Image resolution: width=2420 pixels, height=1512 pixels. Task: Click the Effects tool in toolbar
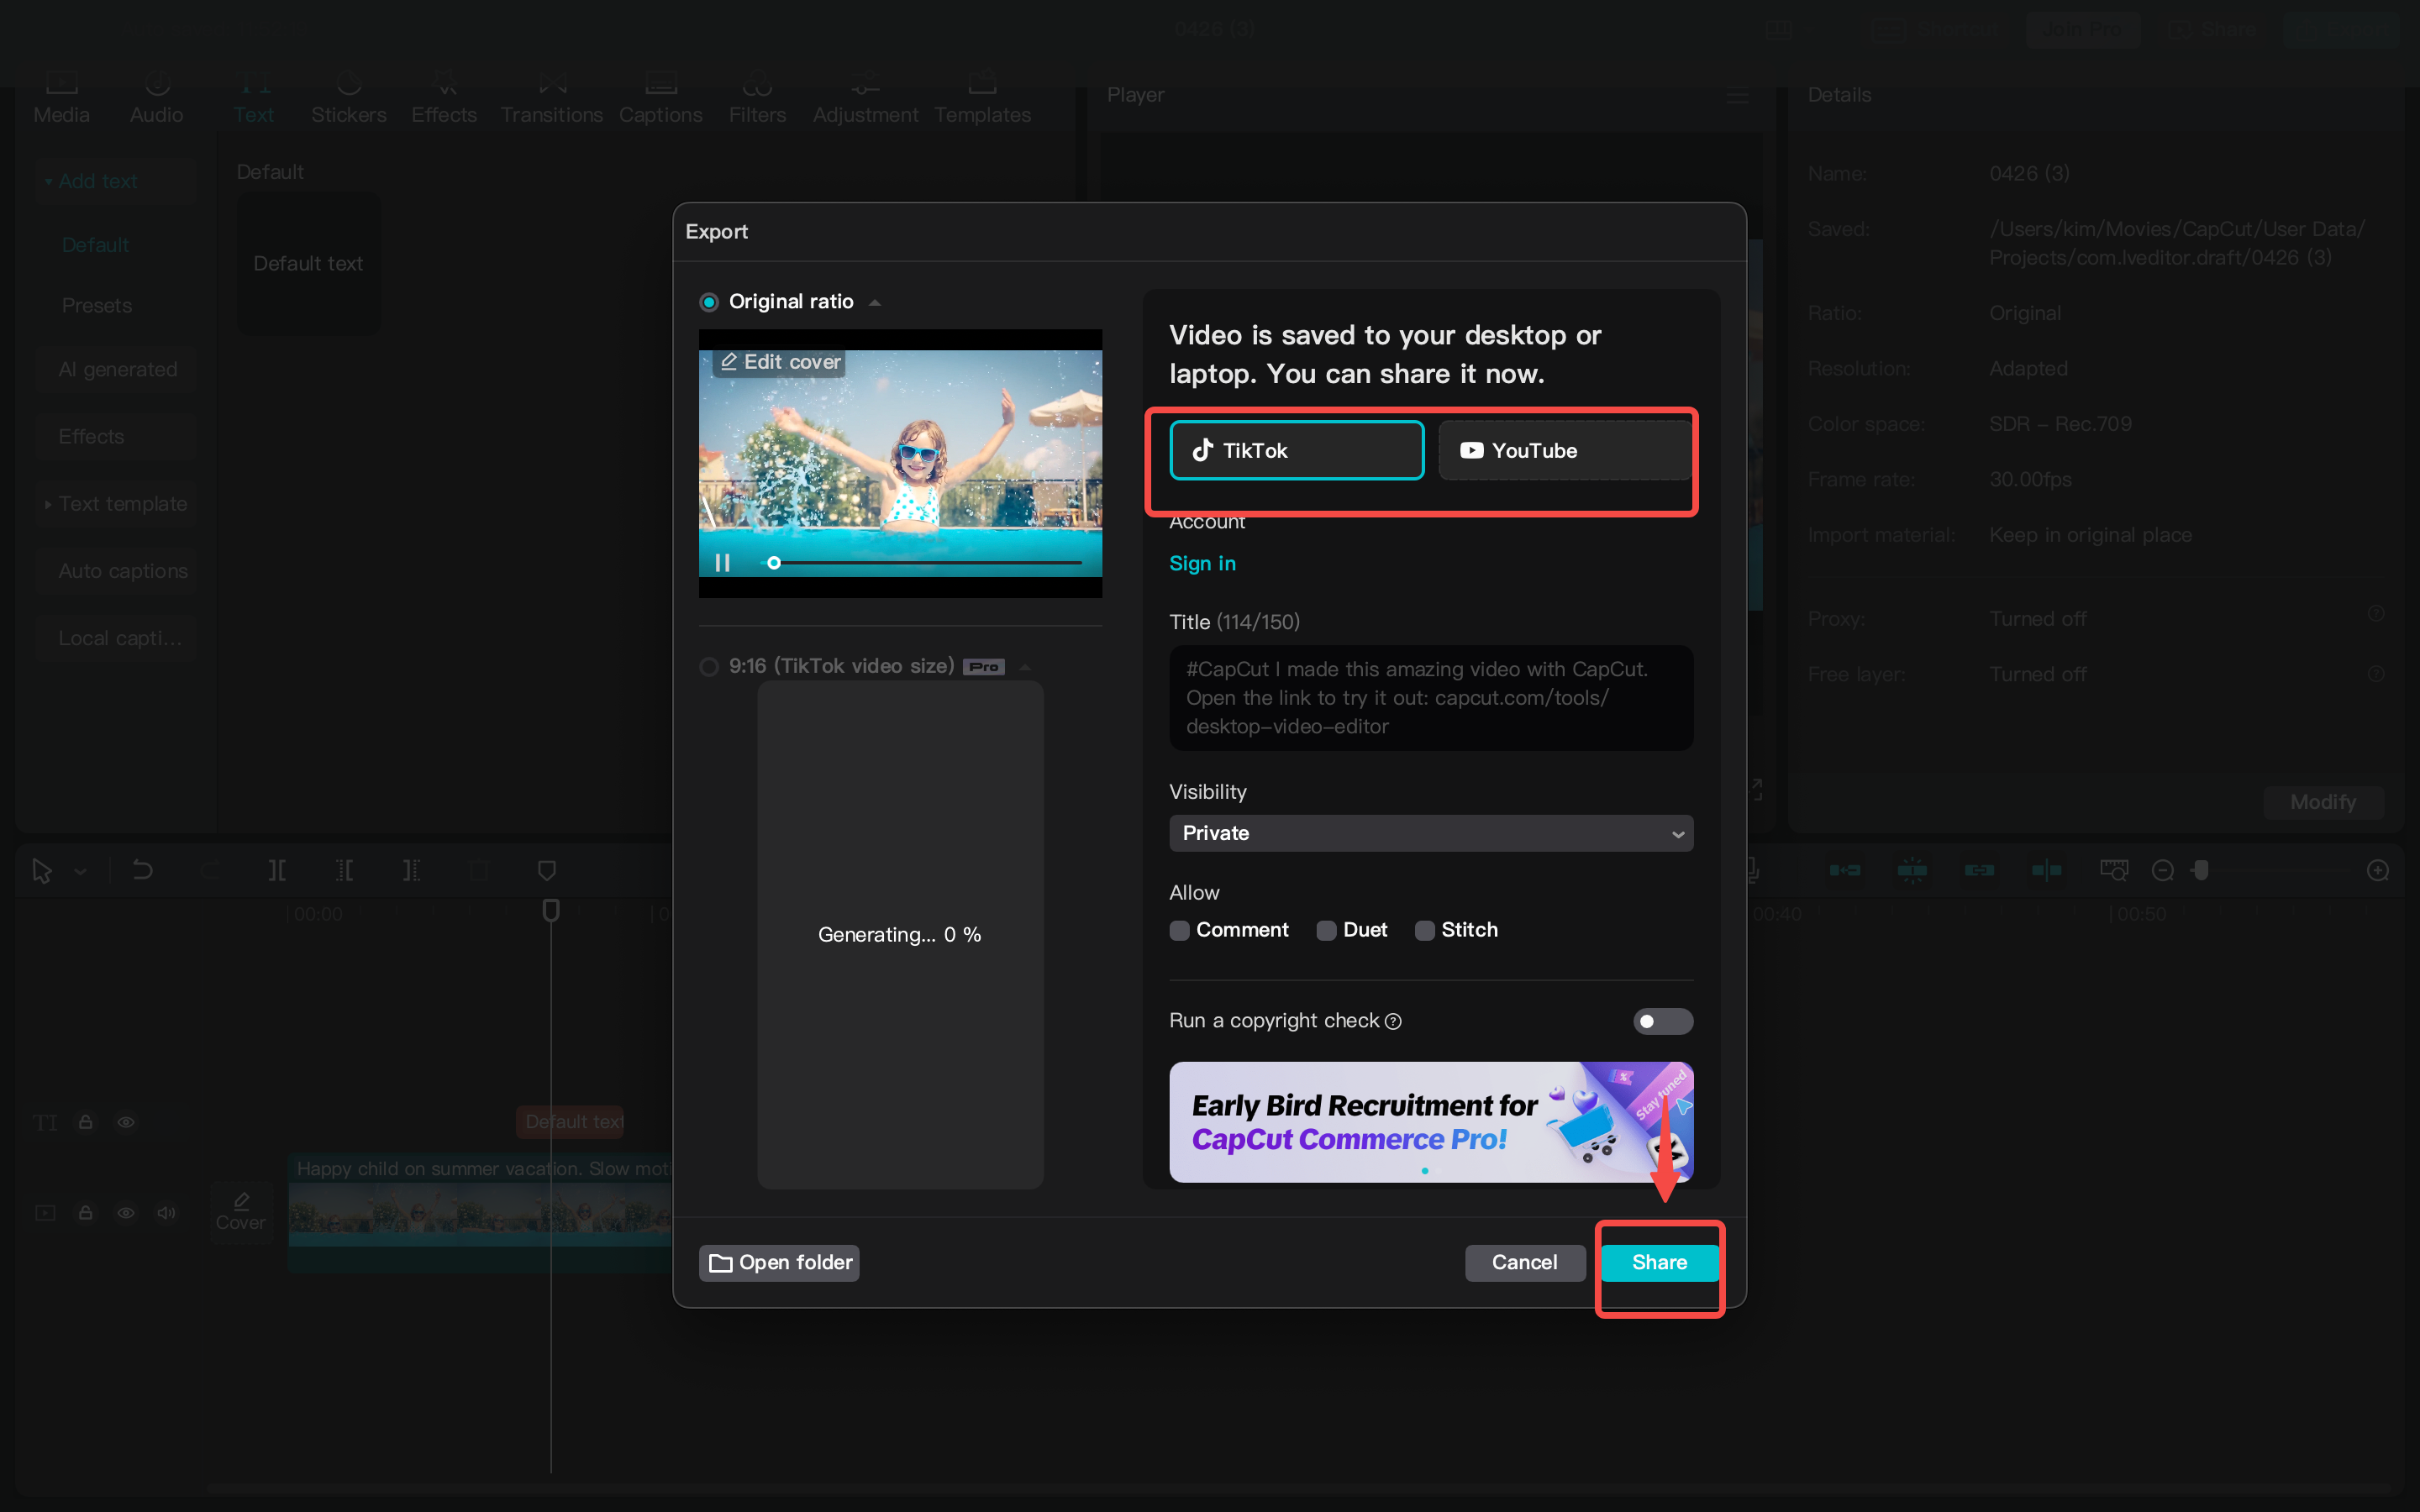pyautogui.click(x=443, y=97)
